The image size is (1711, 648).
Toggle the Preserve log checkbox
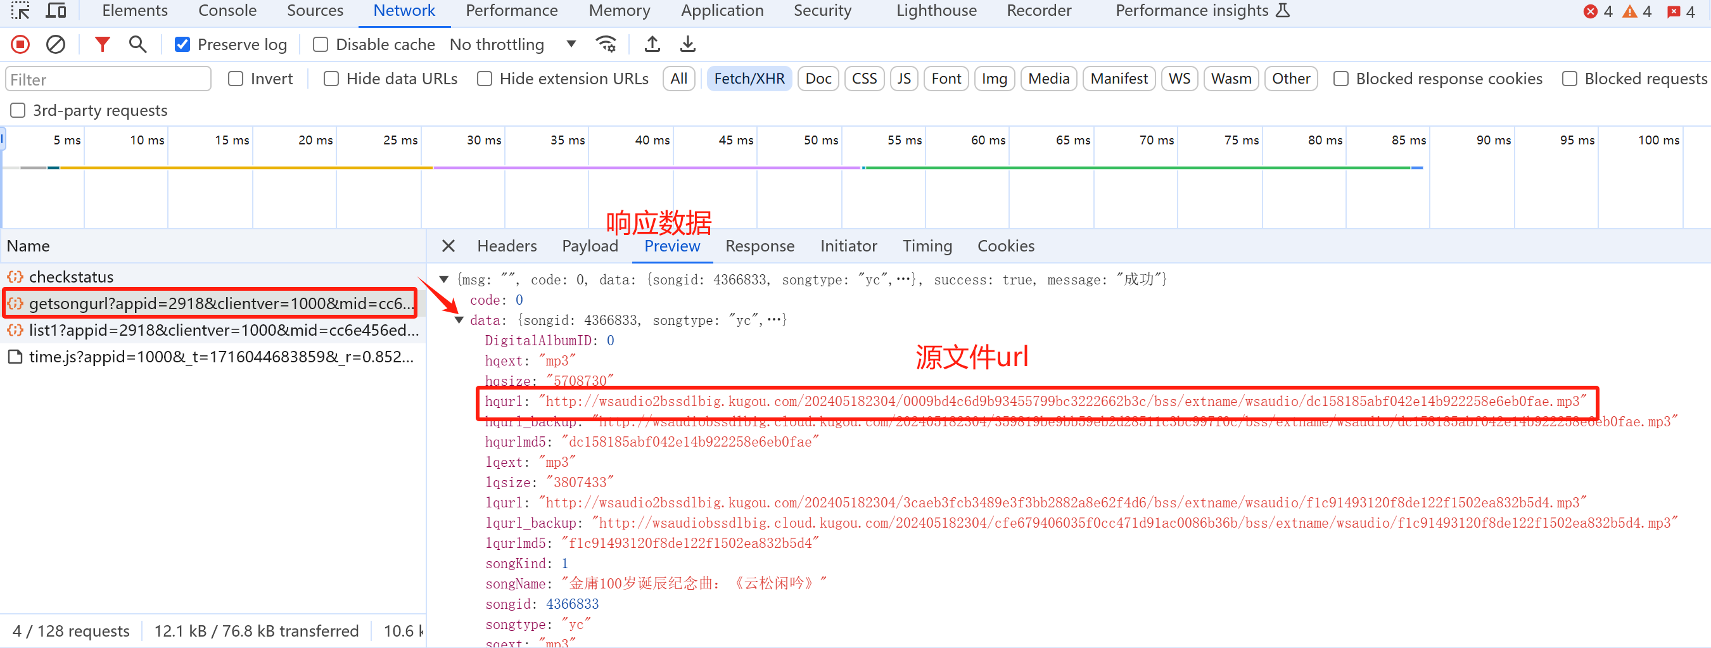182,44
